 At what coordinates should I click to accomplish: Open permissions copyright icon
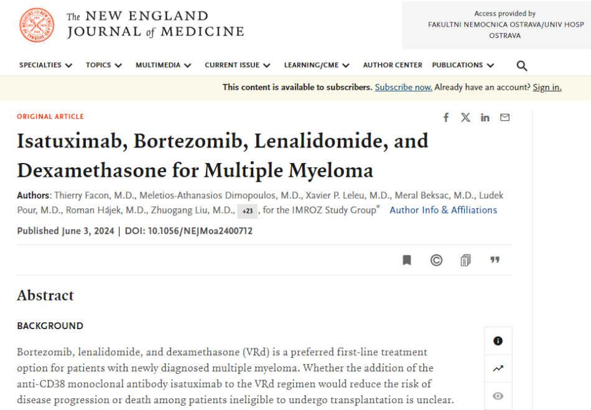tap(436, 260)
